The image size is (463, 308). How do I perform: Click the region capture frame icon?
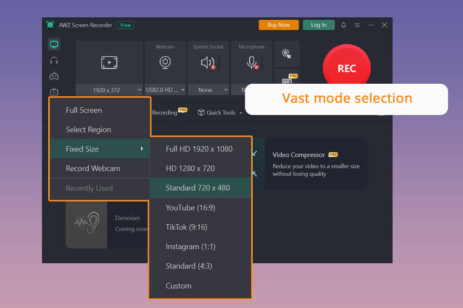point(109,63)
